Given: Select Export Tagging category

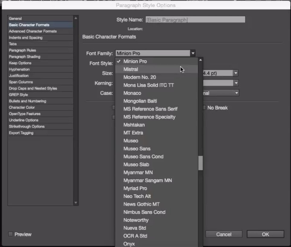Looking at the screenshot, I should point(40,133).
